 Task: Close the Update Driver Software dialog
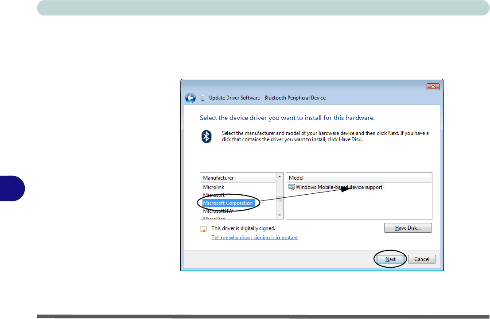pyautogui.click(x=433, y=87)
